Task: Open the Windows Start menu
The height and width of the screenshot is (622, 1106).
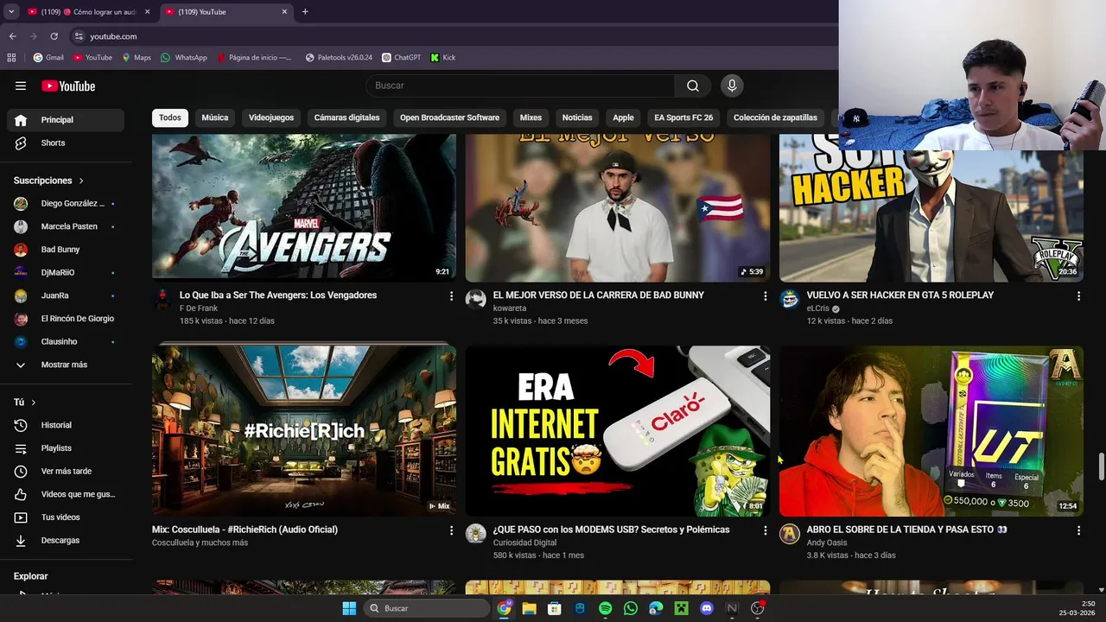Action: click(349, 608)
